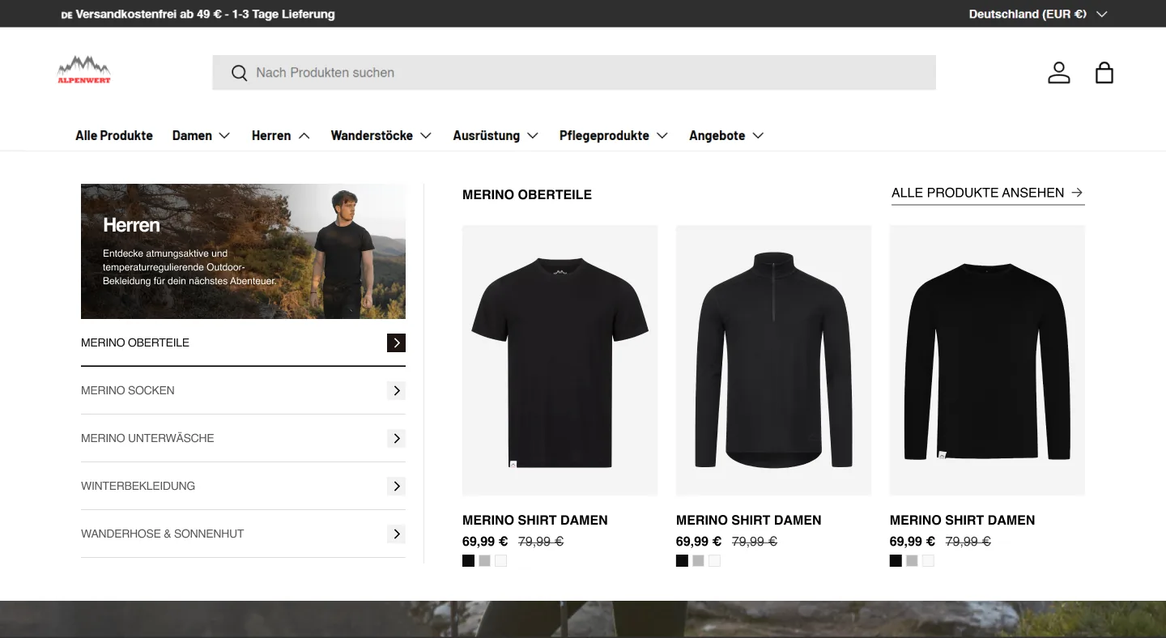Expand the Angebote menu
Screen dimensions: 1166x638
[x=726, y=135]
